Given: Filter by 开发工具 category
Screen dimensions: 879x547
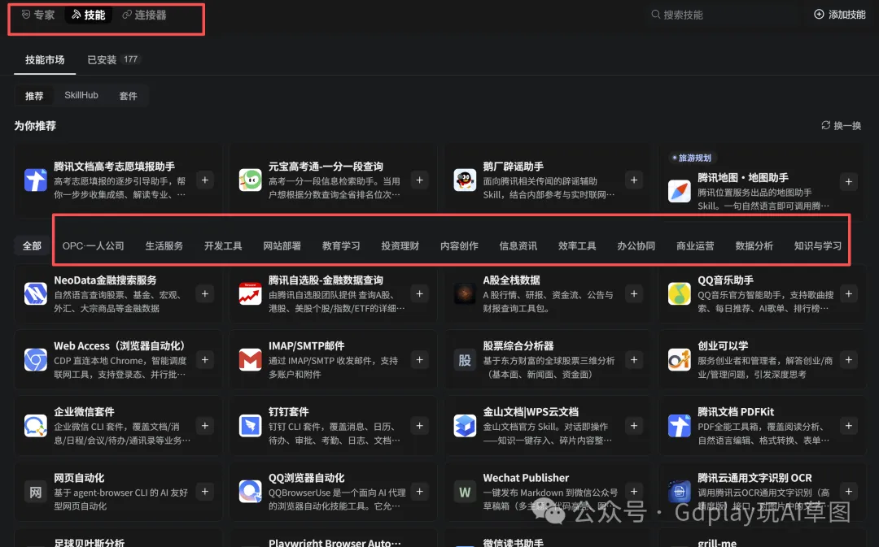Looking at the screenshot, I should [x=223, y=245].
